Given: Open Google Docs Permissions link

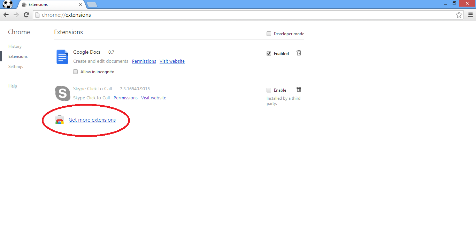Looking at the screenshot, I should 144,61.
